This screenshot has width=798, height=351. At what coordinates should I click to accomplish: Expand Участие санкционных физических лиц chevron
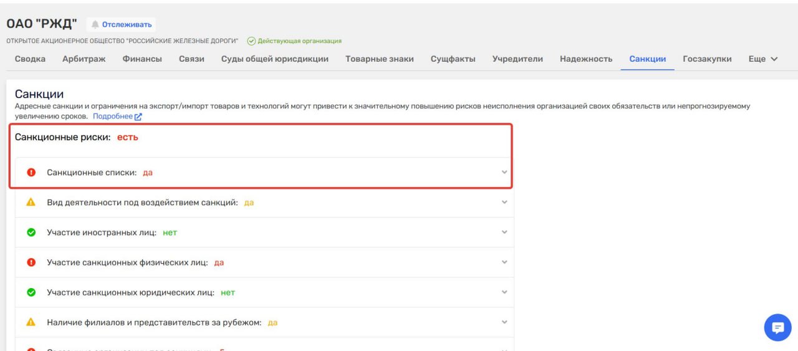(504, 262)
